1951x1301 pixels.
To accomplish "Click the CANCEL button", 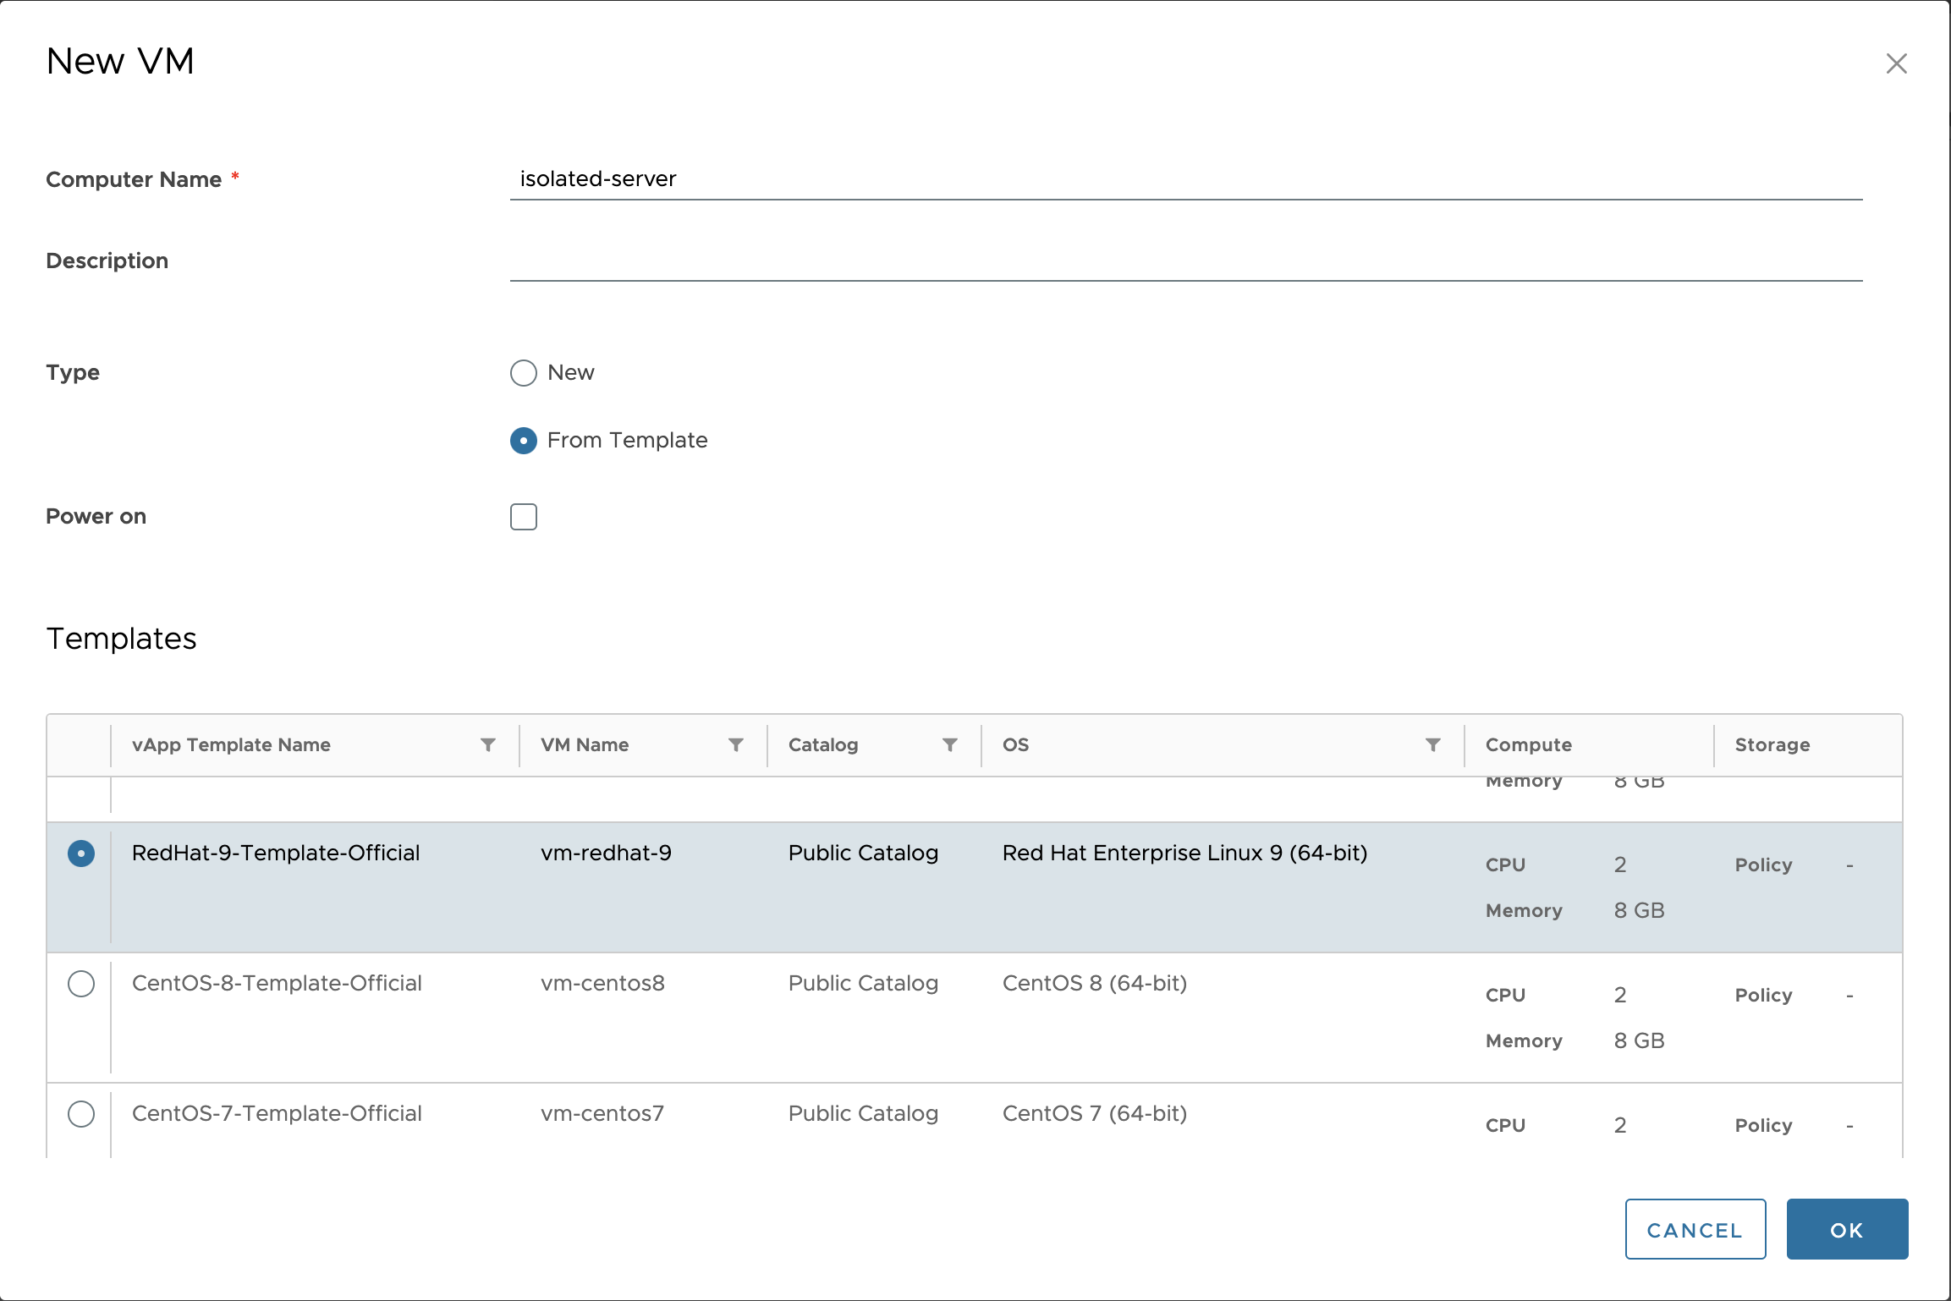I will click(1695, 1229).
